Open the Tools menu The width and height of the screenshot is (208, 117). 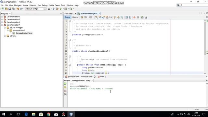63,5
